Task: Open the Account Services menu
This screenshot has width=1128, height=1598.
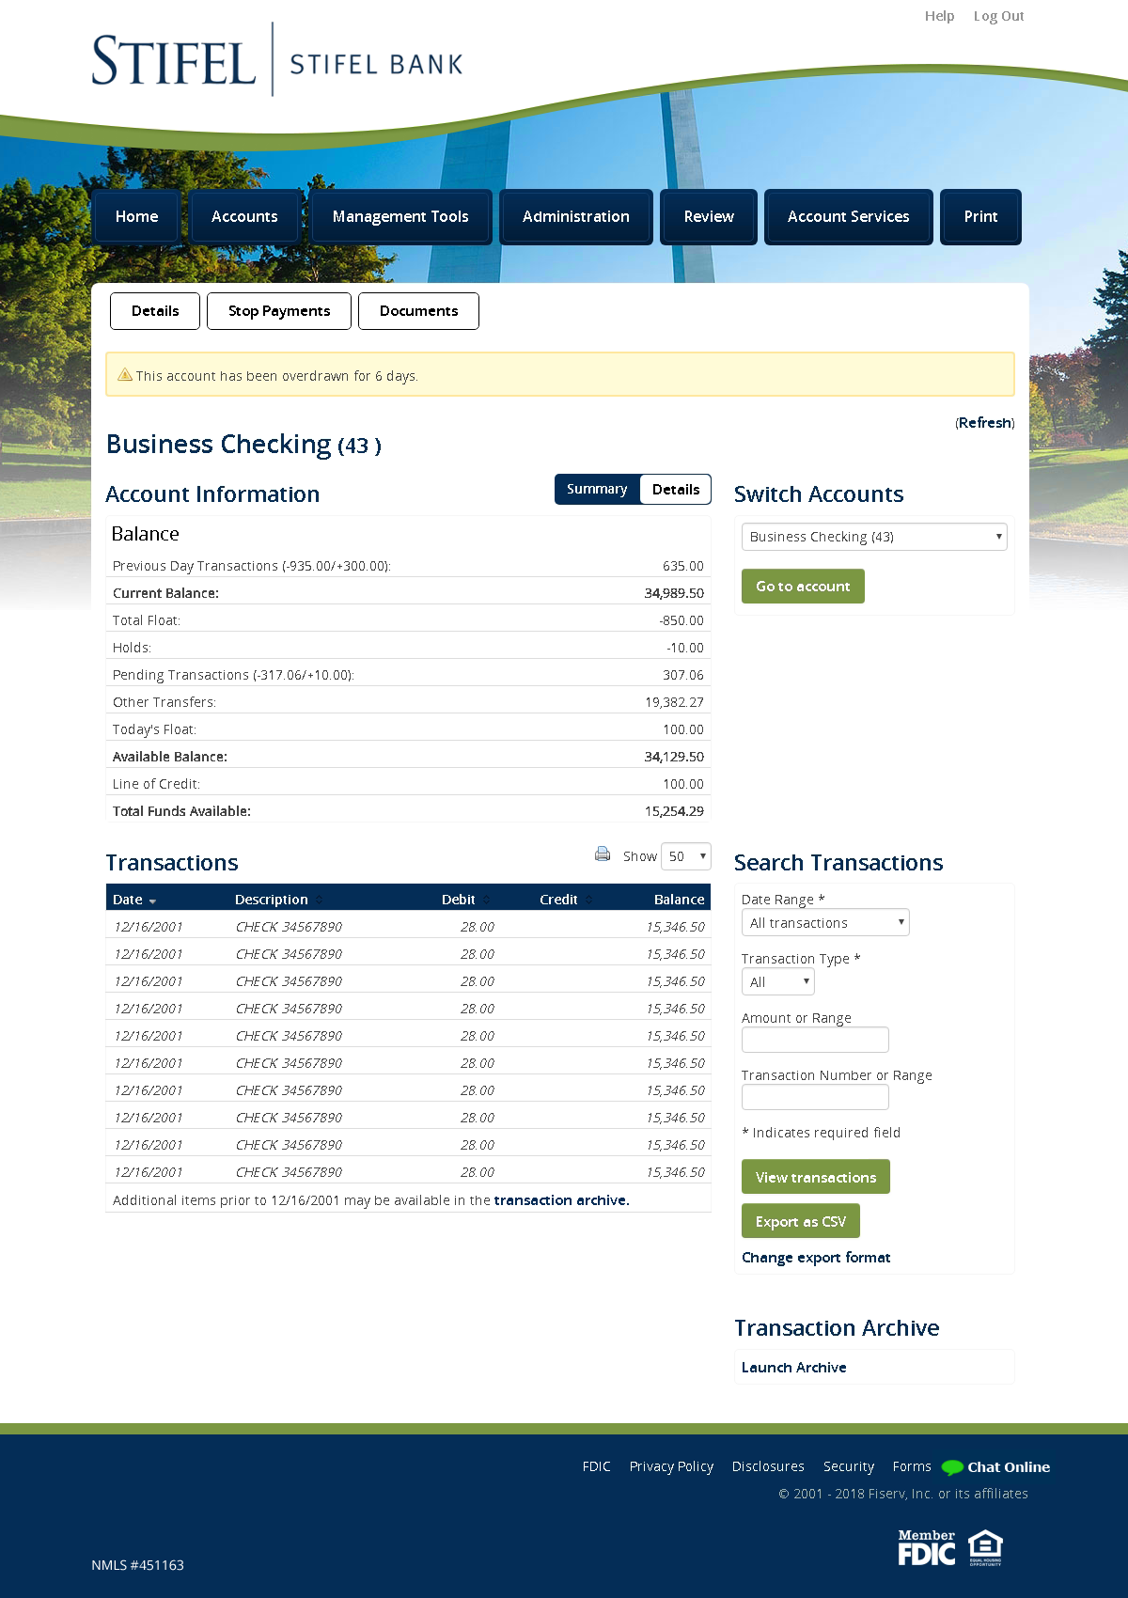Action: pyautogui.click(x=849, y=217)
